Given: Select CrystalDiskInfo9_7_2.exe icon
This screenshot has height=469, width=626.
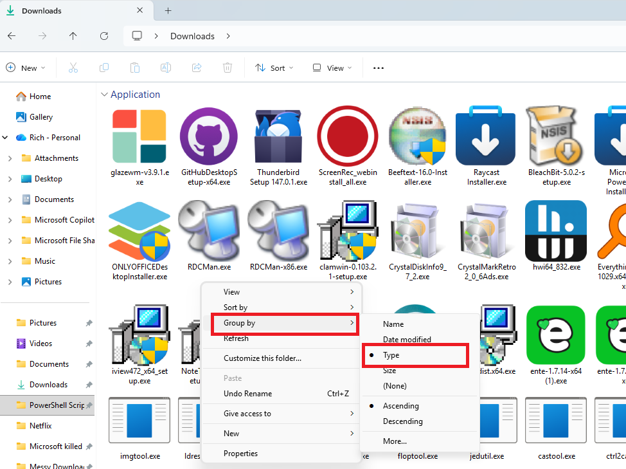Looking at the screenshot, I should (417, 231).
